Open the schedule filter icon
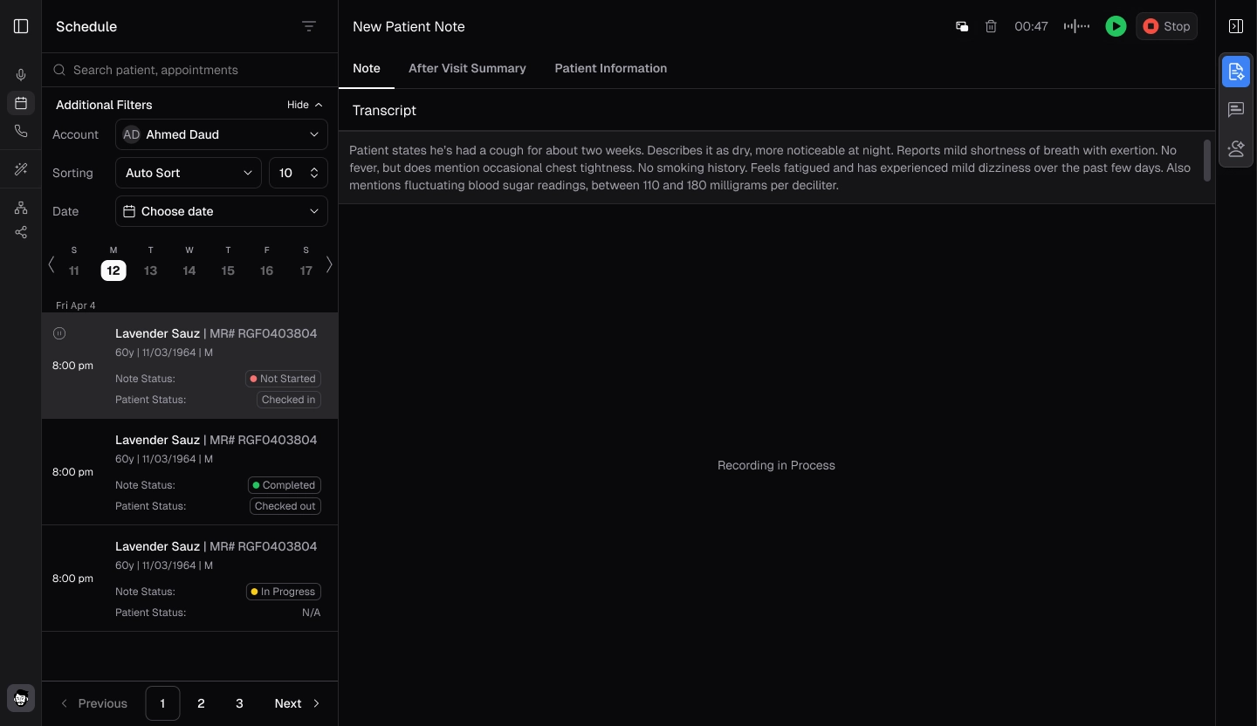Image resolution: width=1257 pixels, height=726 pixels. pos(309,26)
